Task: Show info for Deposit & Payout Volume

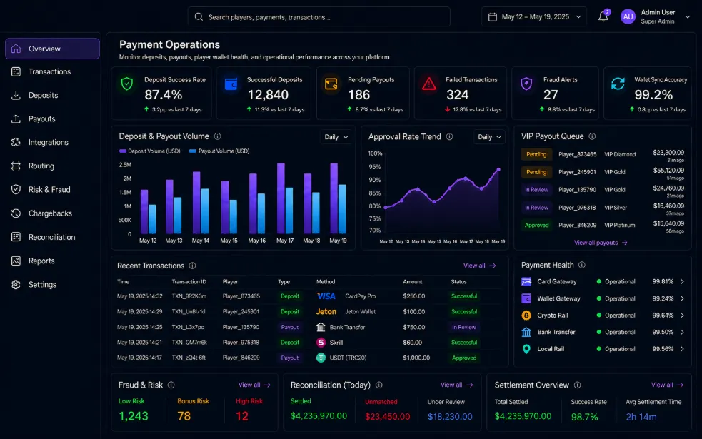Action: (x=217, y=136)
